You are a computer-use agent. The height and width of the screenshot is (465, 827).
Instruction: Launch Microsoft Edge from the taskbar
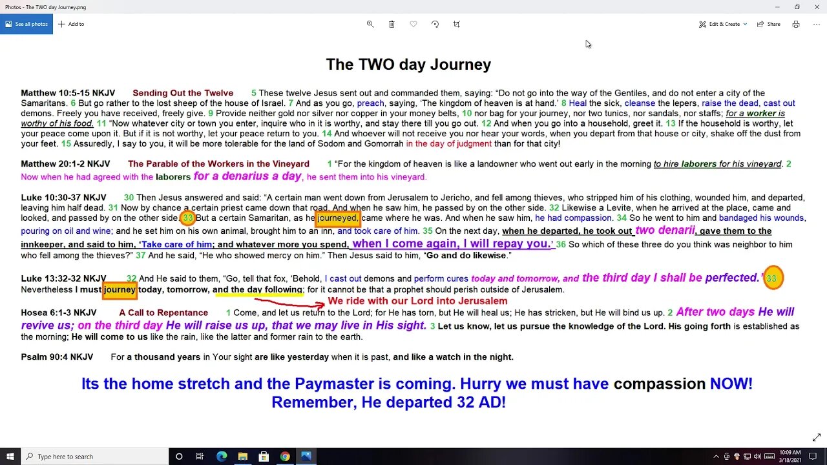(x=222, y=456)
